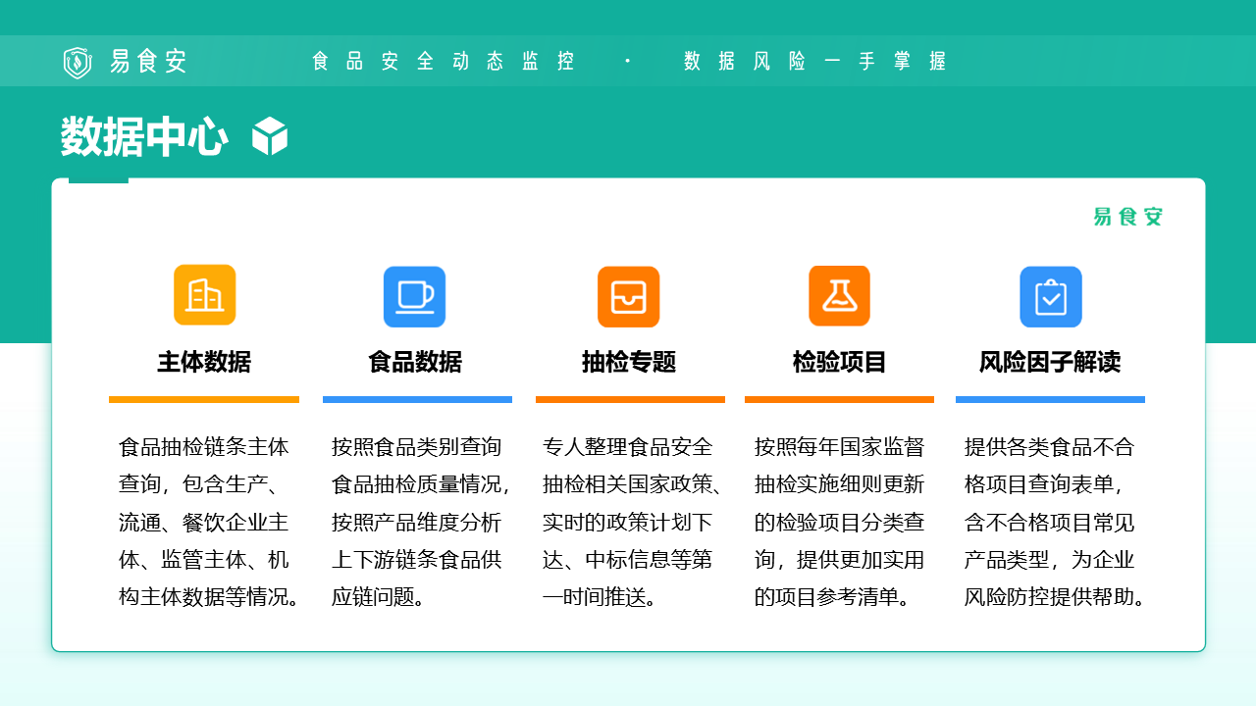The width and height of the screenshot is (1256, 706).
Task: Click the 数据风险一手掌握 banner text
Action: click(815, 61)
